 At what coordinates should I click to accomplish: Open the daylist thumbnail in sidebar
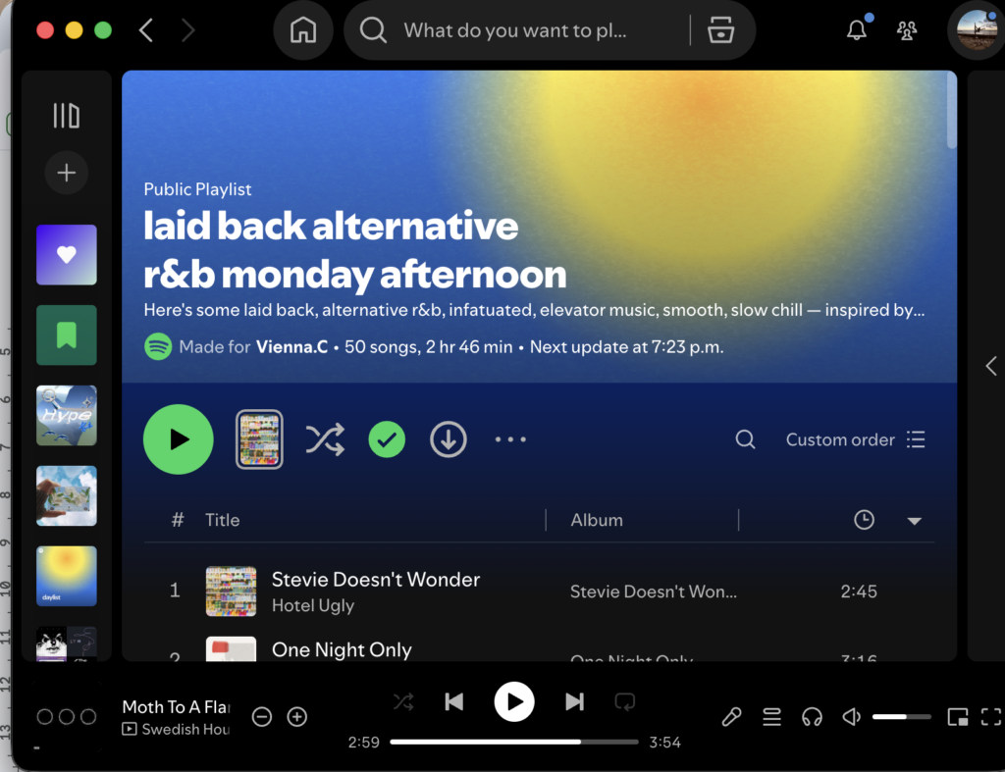pyautogui.click(x=67, y=576)
